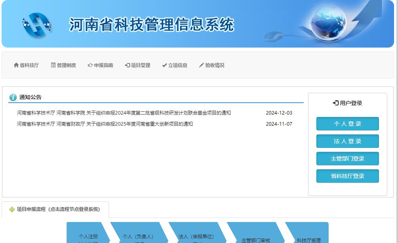
Task: Click the login icon beside 用户登录
Action: [x=335, y=103]
